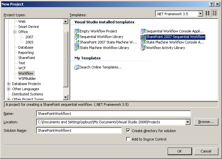Enable Add to Source Control checkbox

128,139
